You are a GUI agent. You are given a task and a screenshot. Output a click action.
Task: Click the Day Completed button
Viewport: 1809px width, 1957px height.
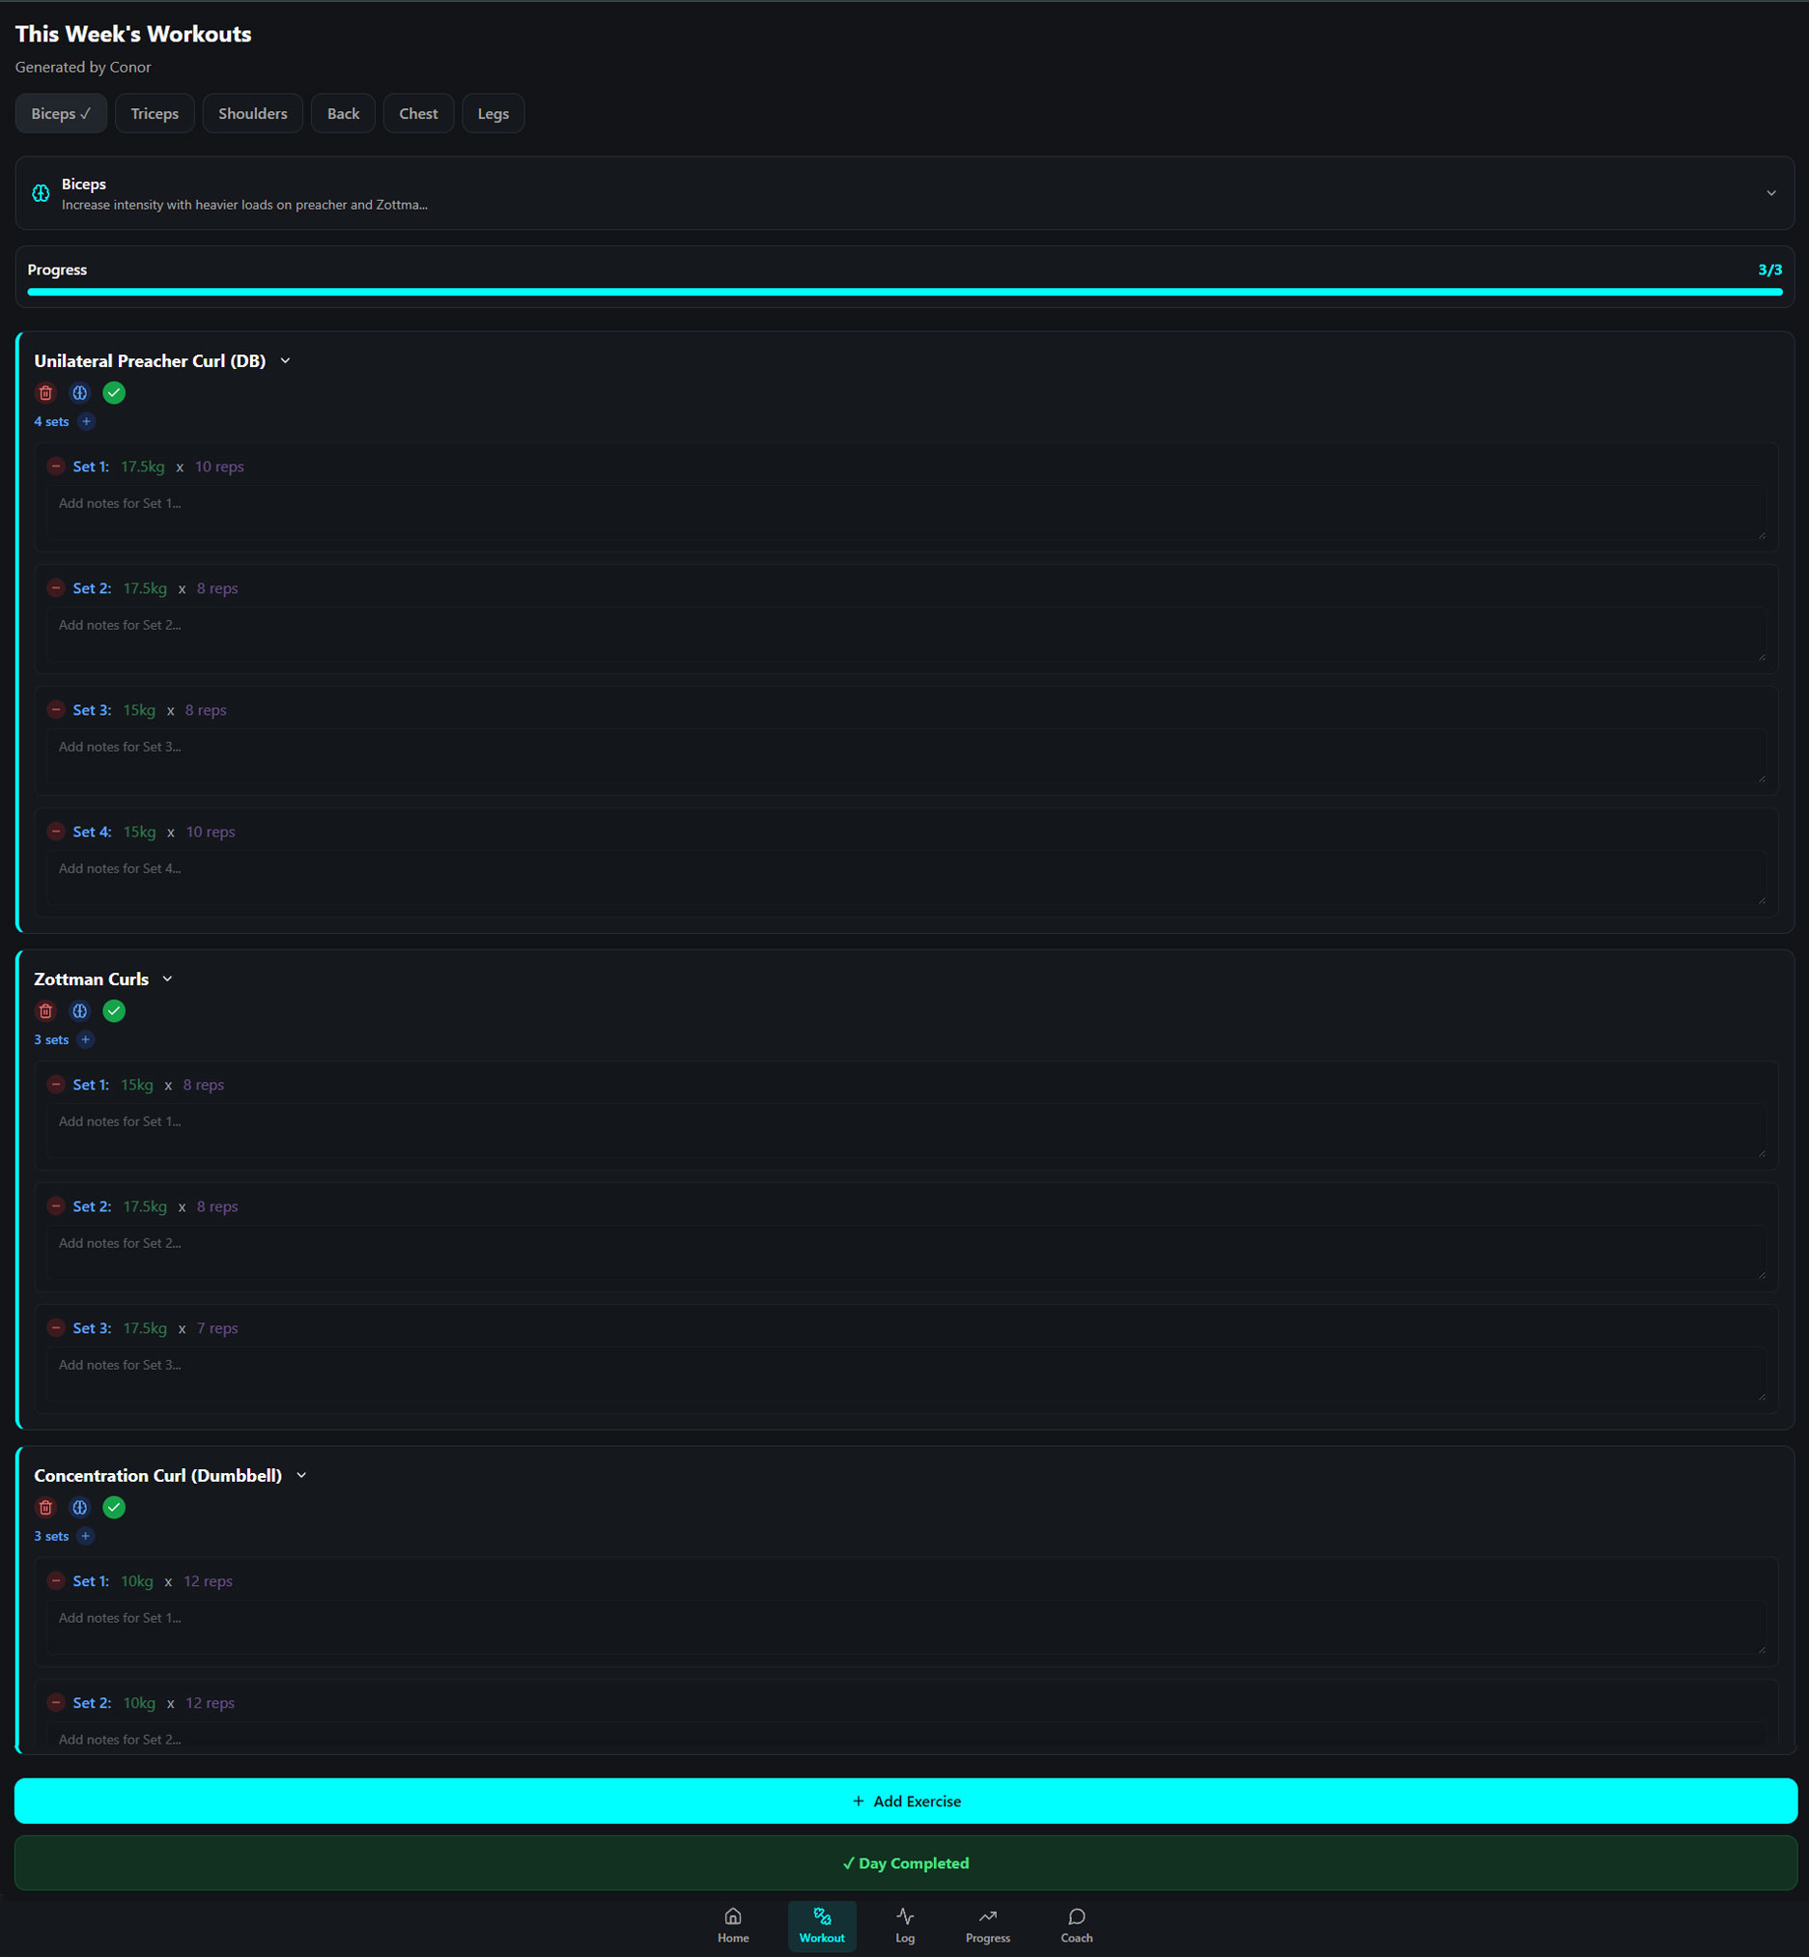(904, 1862)
